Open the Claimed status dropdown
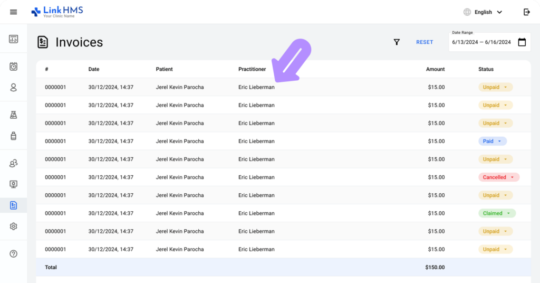This screenshot has height=283, width=540. [x=497, y=213]
